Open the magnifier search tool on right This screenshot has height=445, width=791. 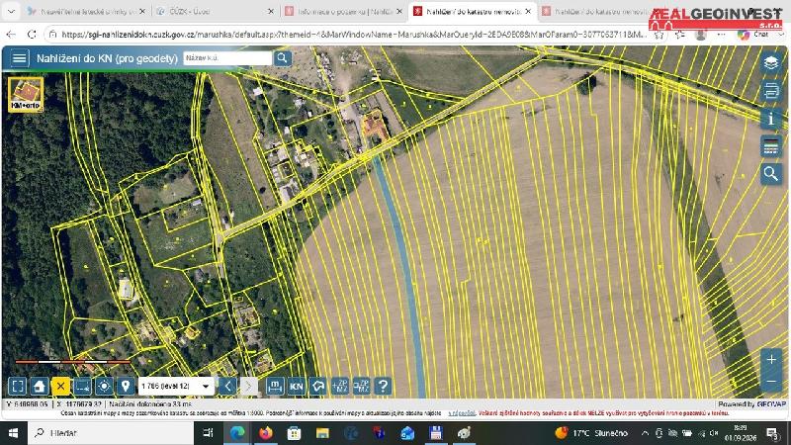tap(770, 174)
